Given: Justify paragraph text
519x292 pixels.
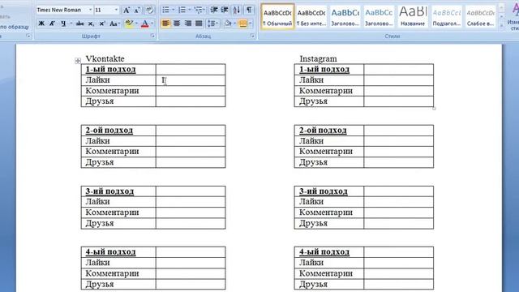Looking at the screenshot, I should (199, 24).
